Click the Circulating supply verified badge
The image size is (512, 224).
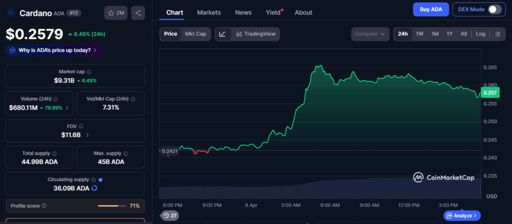click(x=100, y=180)
